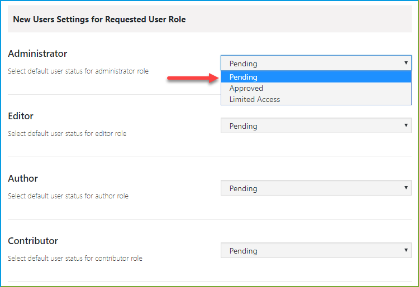Click the New Users Settings section header
This screenshot has height=287, width=419.
[x=99, y=20]
